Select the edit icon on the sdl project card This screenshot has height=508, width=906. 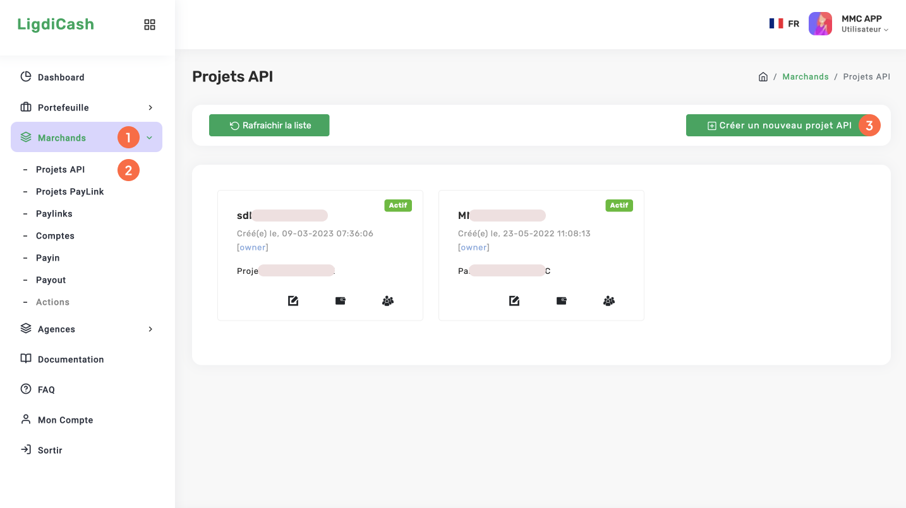(x=293, y=300)
